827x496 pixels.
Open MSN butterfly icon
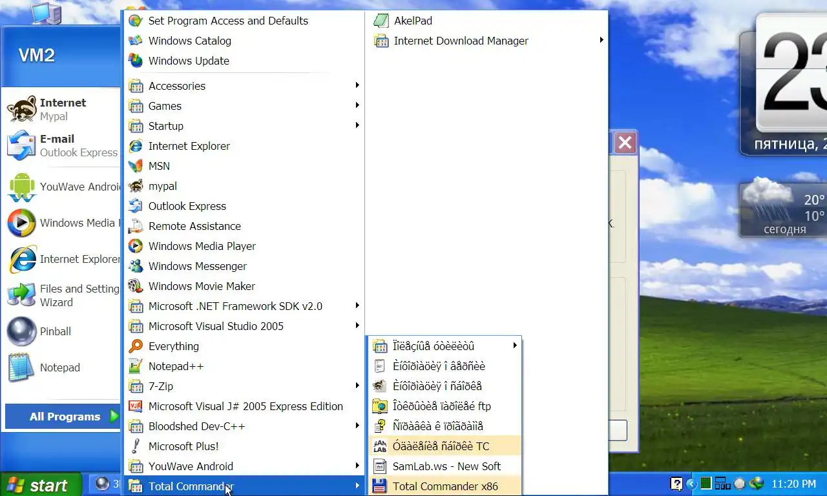coord(136,166)
